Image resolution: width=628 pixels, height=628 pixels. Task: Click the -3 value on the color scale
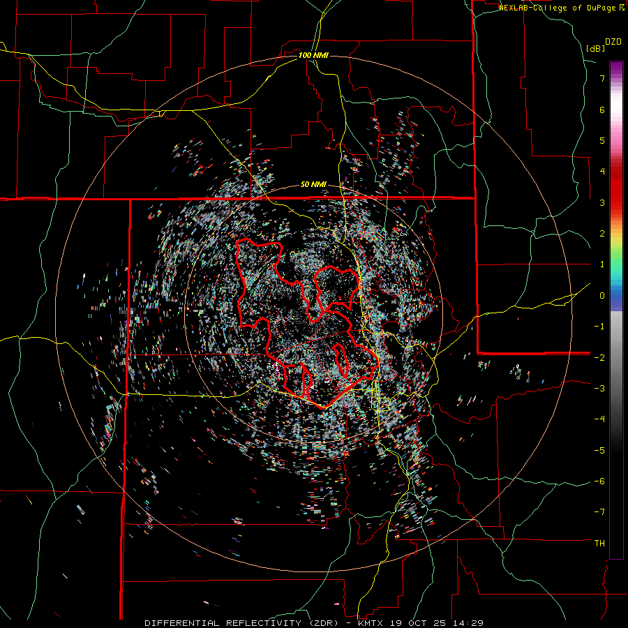pos(599,389)
